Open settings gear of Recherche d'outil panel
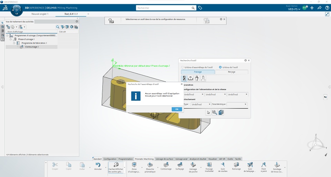 (245, 60)
